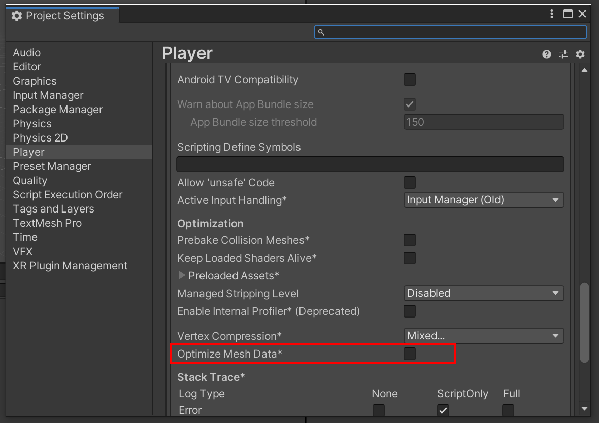Open the Vertex Compression dropdown
This screenshot has height=423, width=599.
(483, 336)
